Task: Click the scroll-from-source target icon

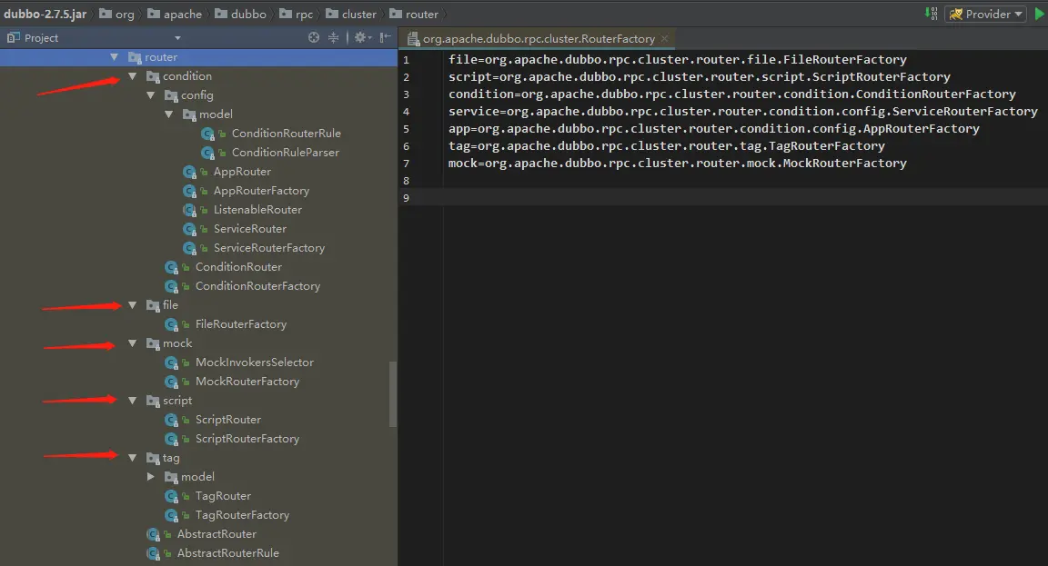Action: (314, 37)
